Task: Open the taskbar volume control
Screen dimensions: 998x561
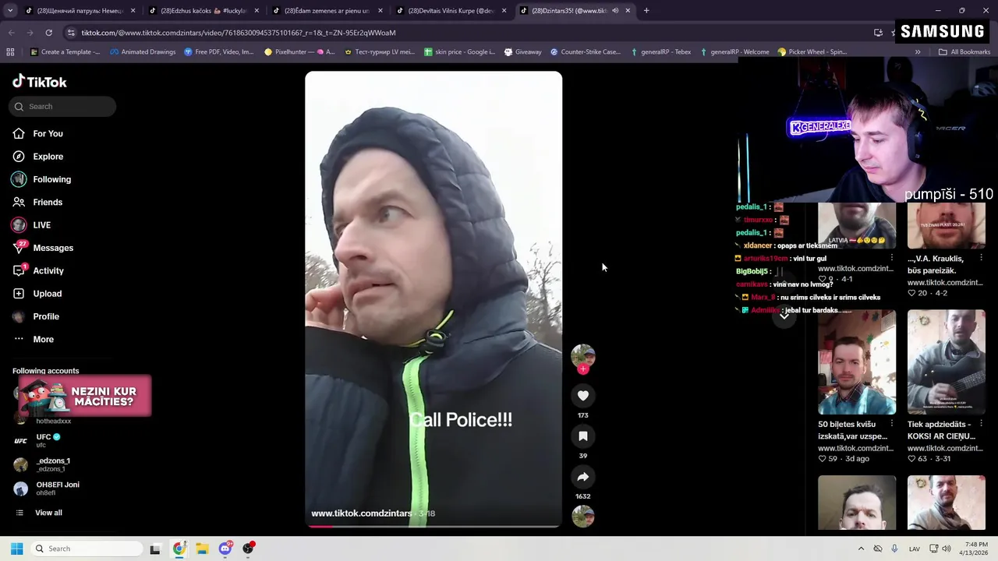Action: [947, 549]
